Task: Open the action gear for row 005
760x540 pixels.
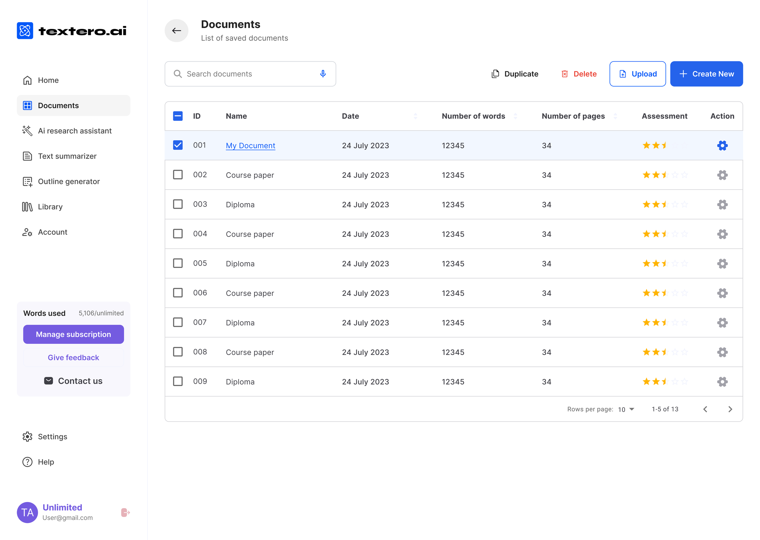Action: click(722, 264)
